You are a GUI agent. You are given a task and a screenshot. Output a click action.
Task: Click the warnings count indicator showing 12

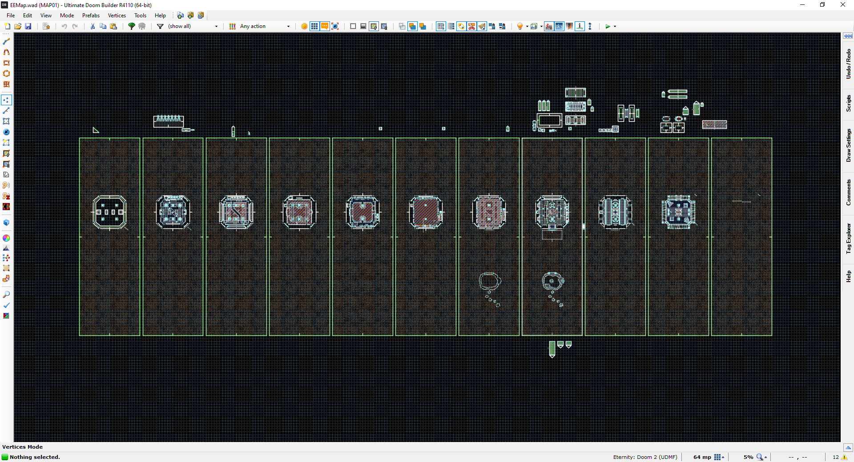click(840, 457)
